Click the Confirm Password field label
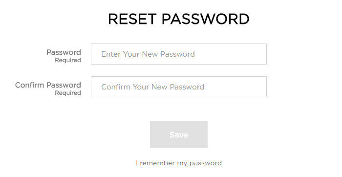Viewport: 342px width, 177px height. click(48, 85)
